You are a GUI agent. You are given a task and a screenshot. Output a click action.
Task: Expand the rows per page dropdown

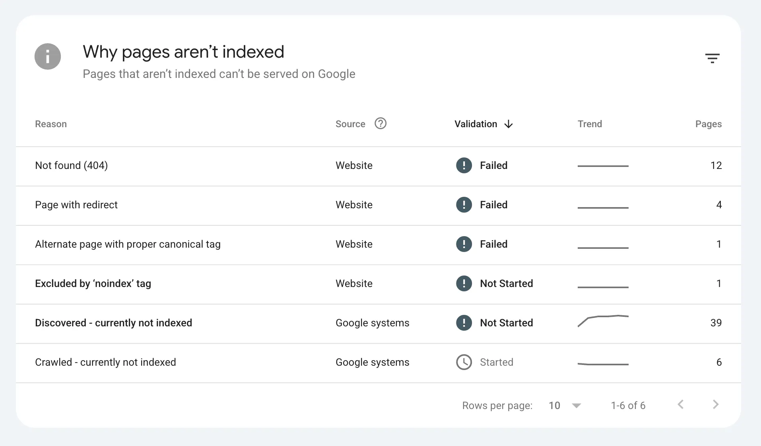(576, 405)
